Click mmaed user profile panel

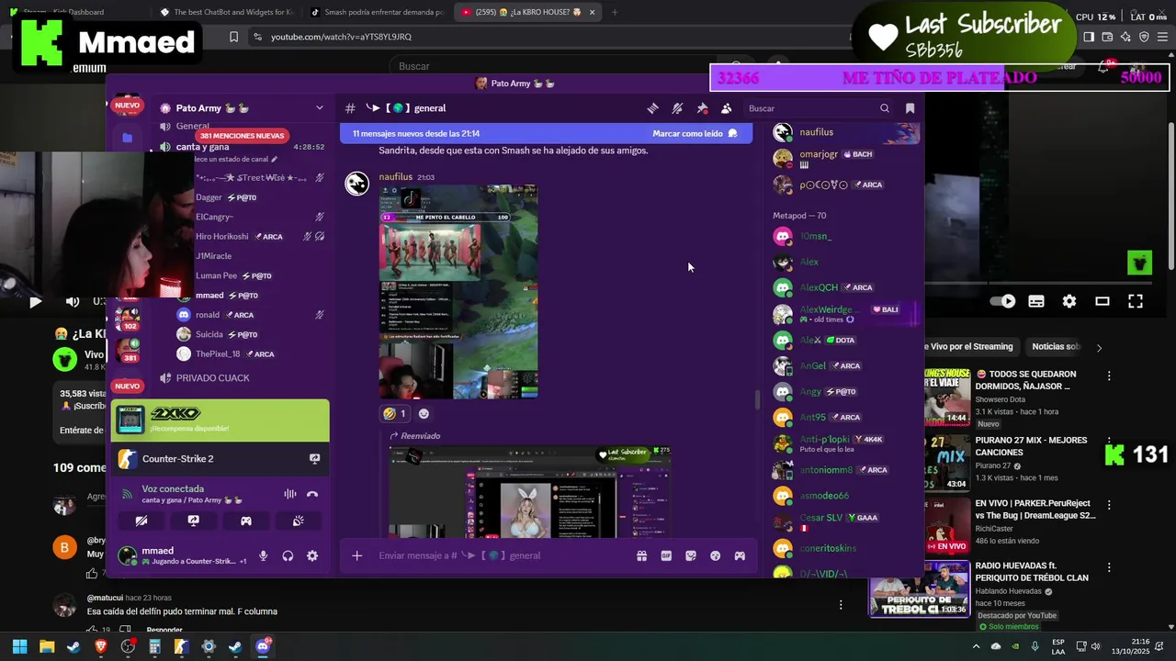click(182, 555)
